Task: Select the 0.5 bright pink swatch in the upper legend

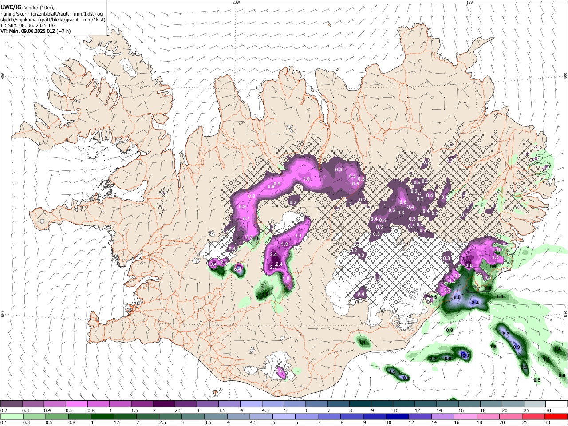Action: click(76, 404)
